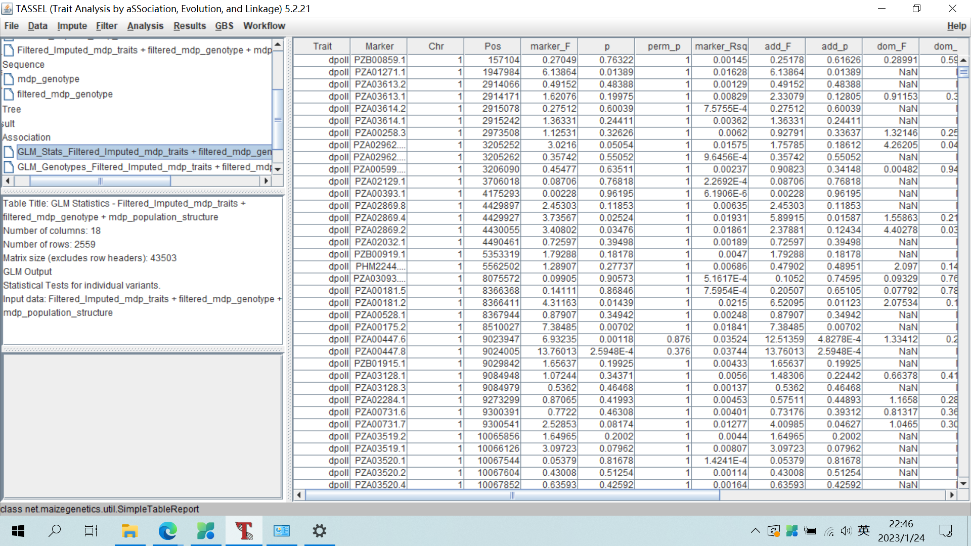This screenshot has width=971, height=546.
Task: Open Microsoft Edge from the taskbar
Action: [x=167, y=531]
